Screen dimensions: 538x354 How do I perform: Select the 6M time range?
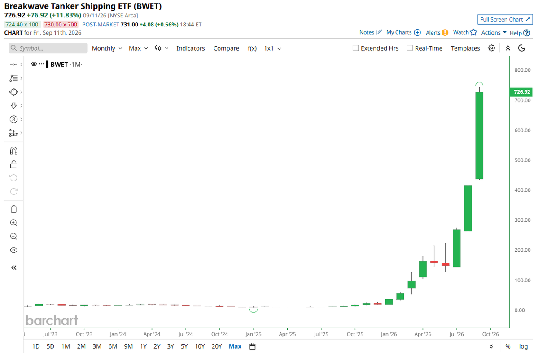click(113, 346)
